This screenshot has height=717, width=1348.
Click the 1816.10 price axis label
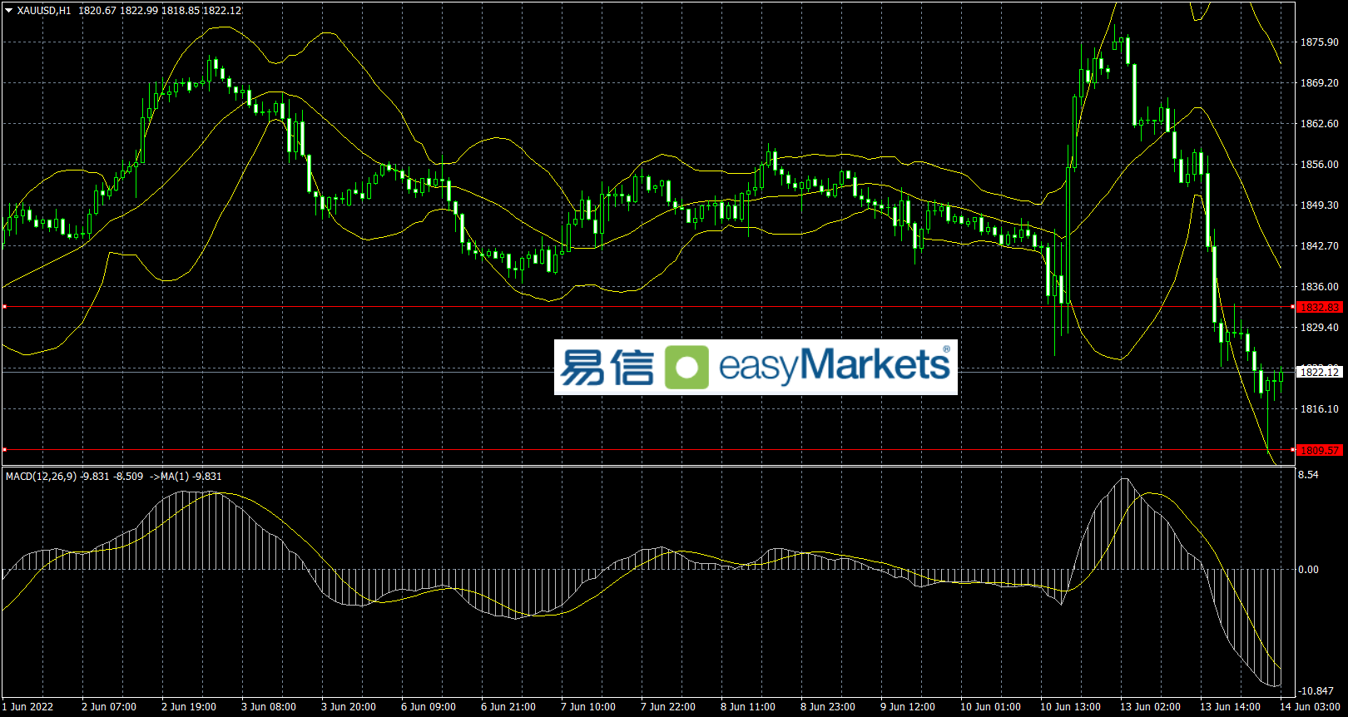click(1320, 409)
